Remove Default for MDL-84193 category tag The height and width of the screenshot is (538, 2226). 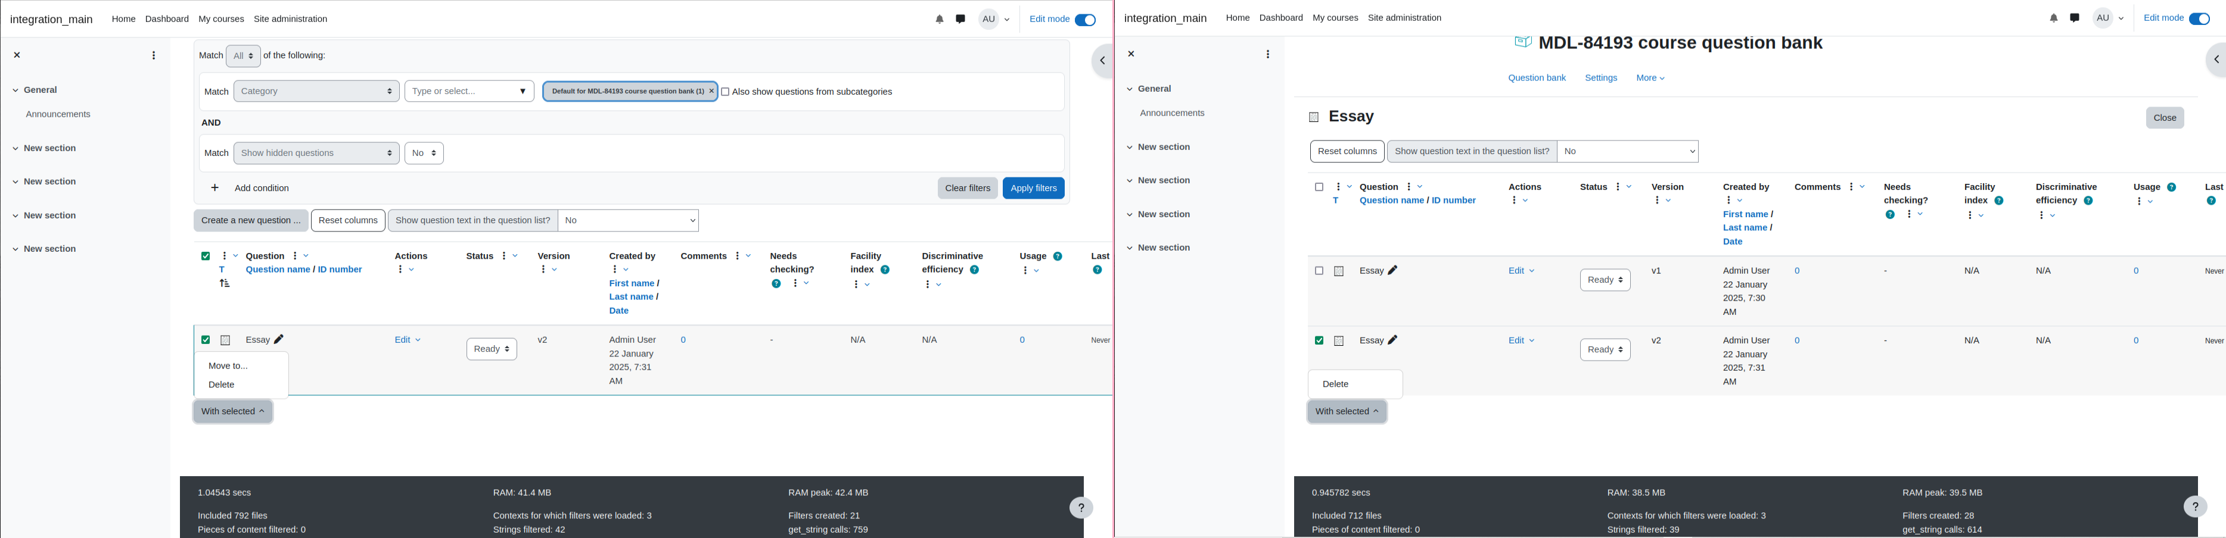point(711,92)
